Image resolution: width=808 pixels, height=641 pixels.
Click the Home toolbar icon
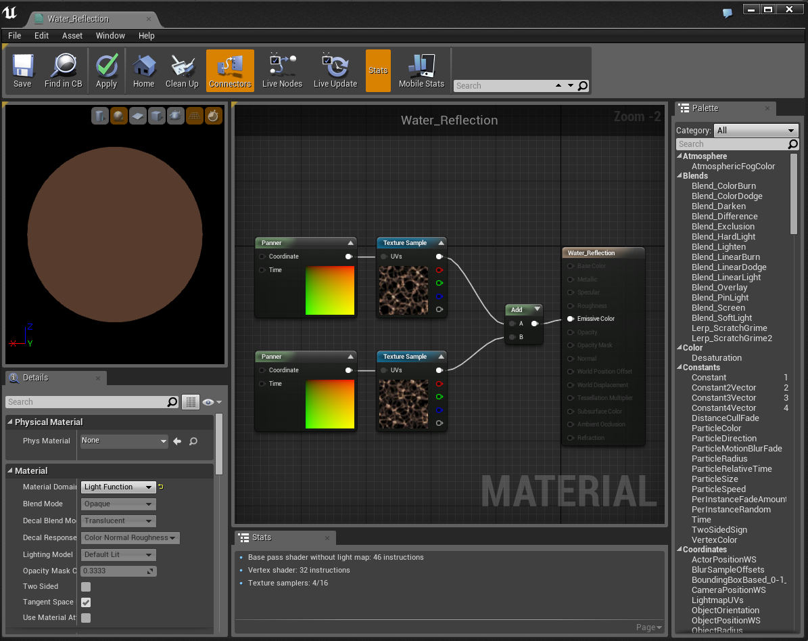coord(144,70)
